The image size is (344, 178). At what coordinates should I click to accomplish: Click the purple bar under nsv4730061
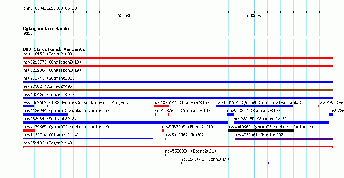point(284,139)
